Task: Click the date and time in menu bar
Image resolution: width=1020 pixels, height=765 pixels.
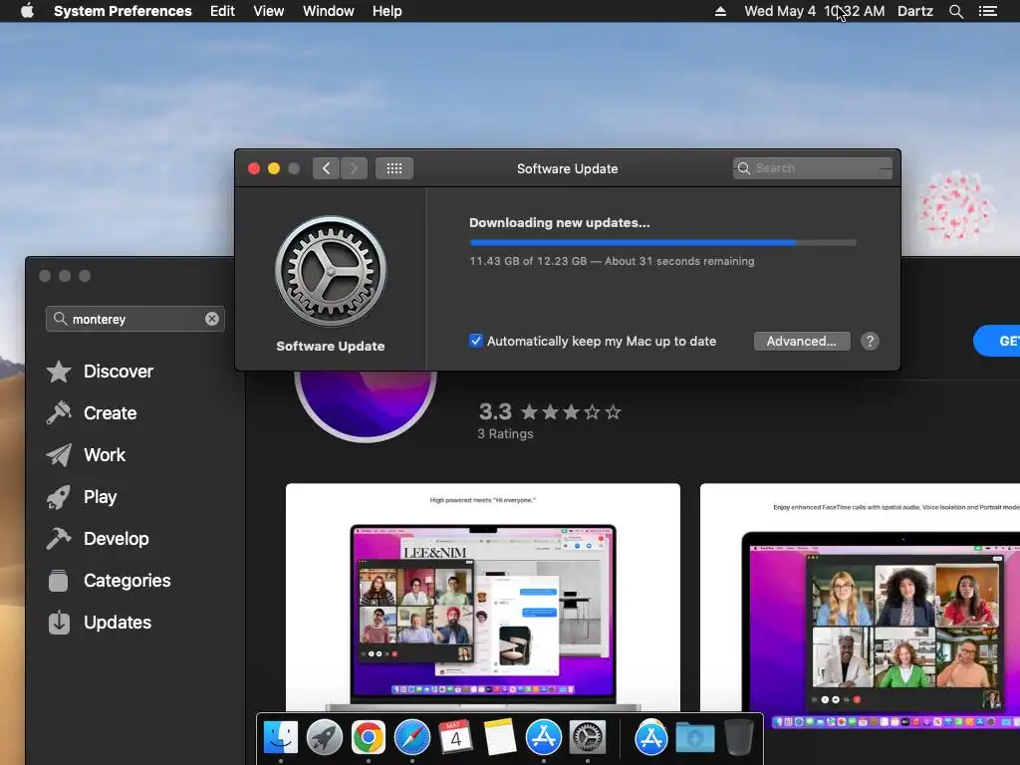Action: [815, 11]
